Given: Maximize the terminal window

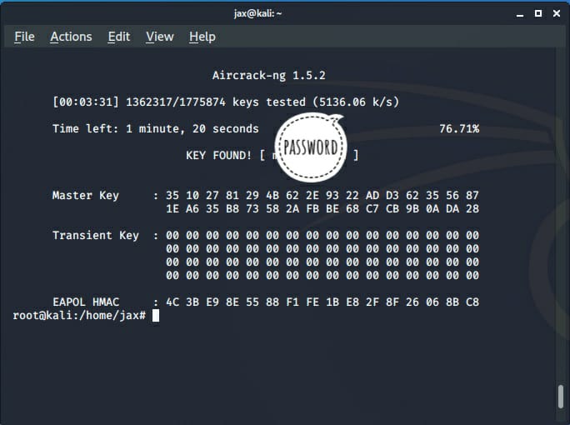Looking at the screenshot, I should 538,13.
